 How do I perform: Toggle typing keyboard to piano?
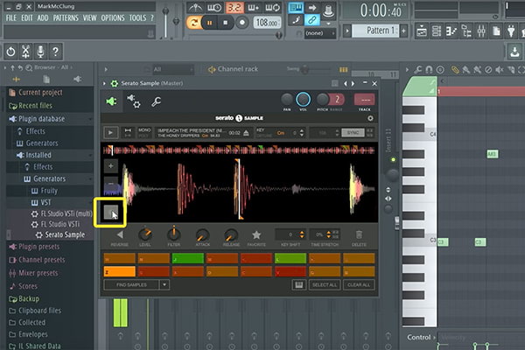[x=296, y=7]
